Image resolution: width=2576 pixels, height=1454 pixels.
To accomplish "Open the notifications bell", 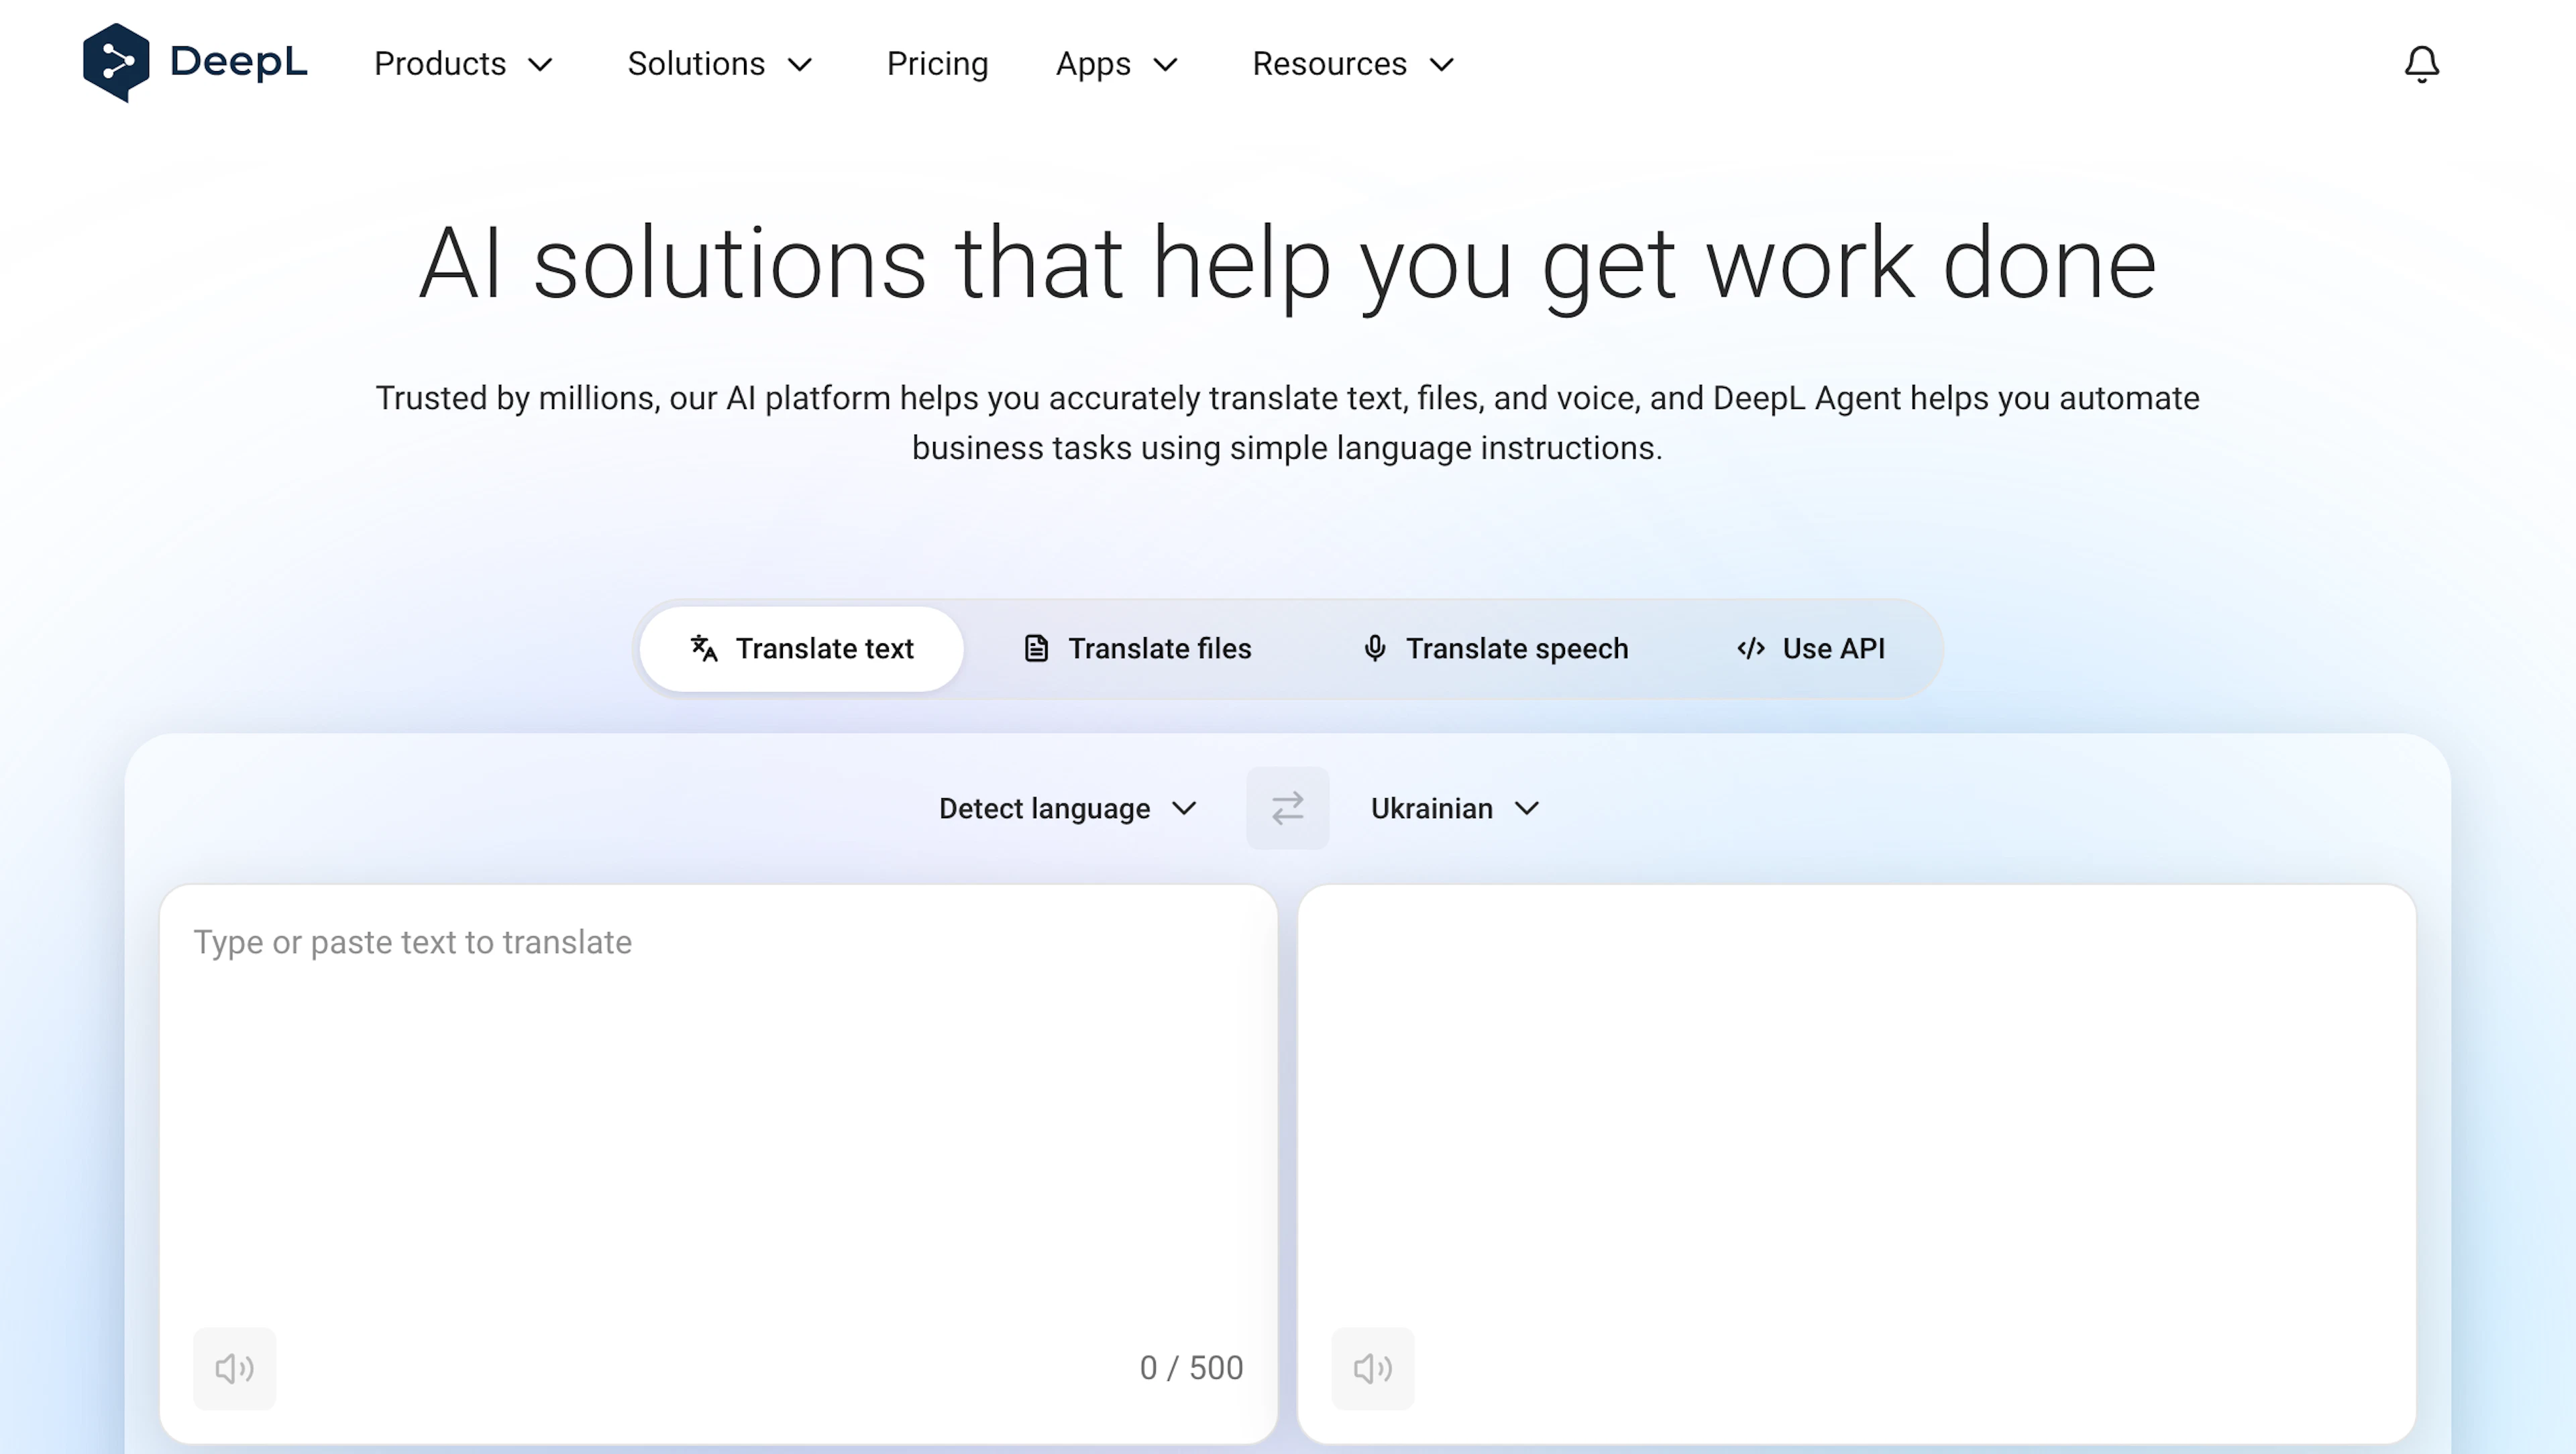I will (2421, 64).
